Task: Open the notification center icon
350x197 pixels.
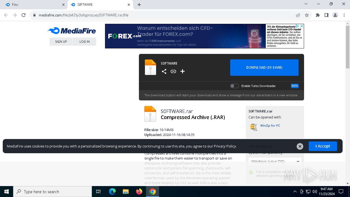Action: (341, 192)
